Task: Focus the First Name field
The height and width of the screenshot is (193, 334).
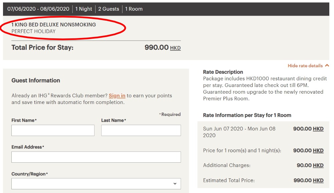Action: [53, 130]
